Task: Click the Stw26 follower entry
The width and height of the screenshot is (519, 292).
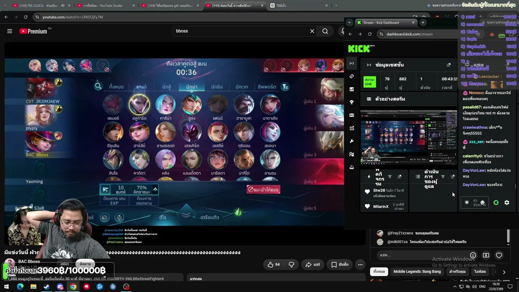Action: (384, 193)
